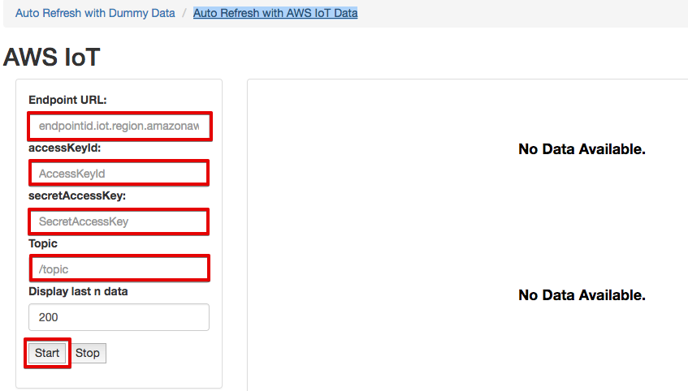Click the accessKeyId: label text
Image resolution: width=688 pixels, height=391 pixels.
coord(64,148)
